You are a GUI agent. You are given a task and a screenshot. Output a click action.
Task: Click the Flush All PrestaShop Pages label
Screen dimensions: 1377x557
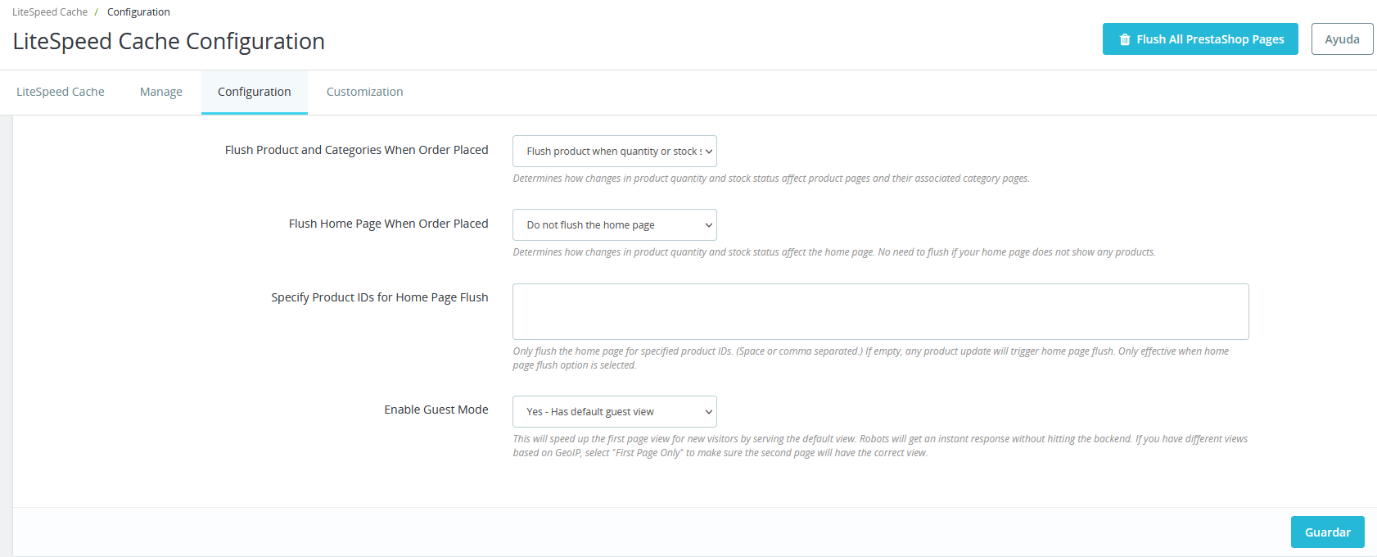(1210, 39)
